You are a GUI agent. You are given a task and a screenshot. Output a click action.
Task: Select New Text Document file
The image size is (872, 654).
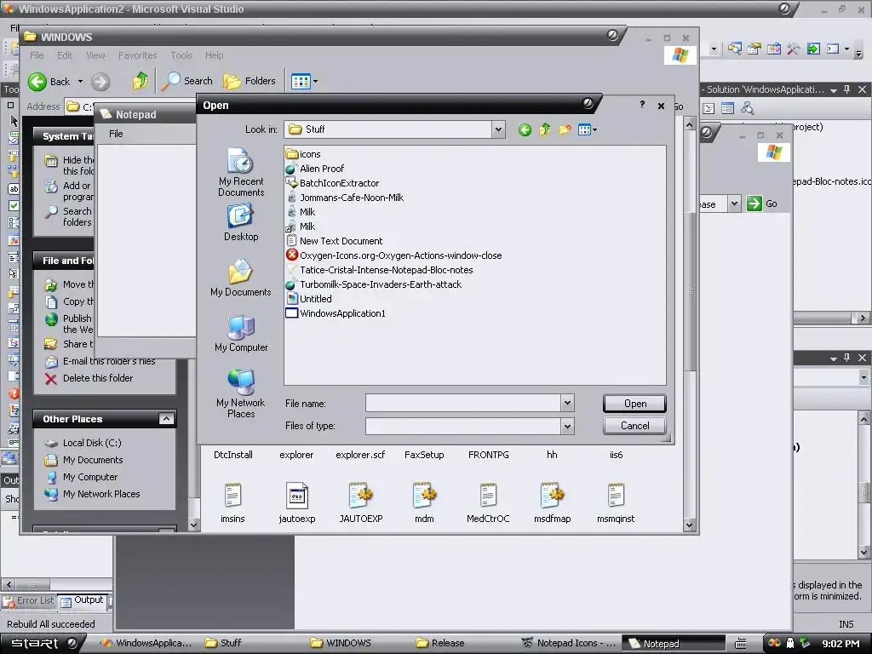(334, 241)
